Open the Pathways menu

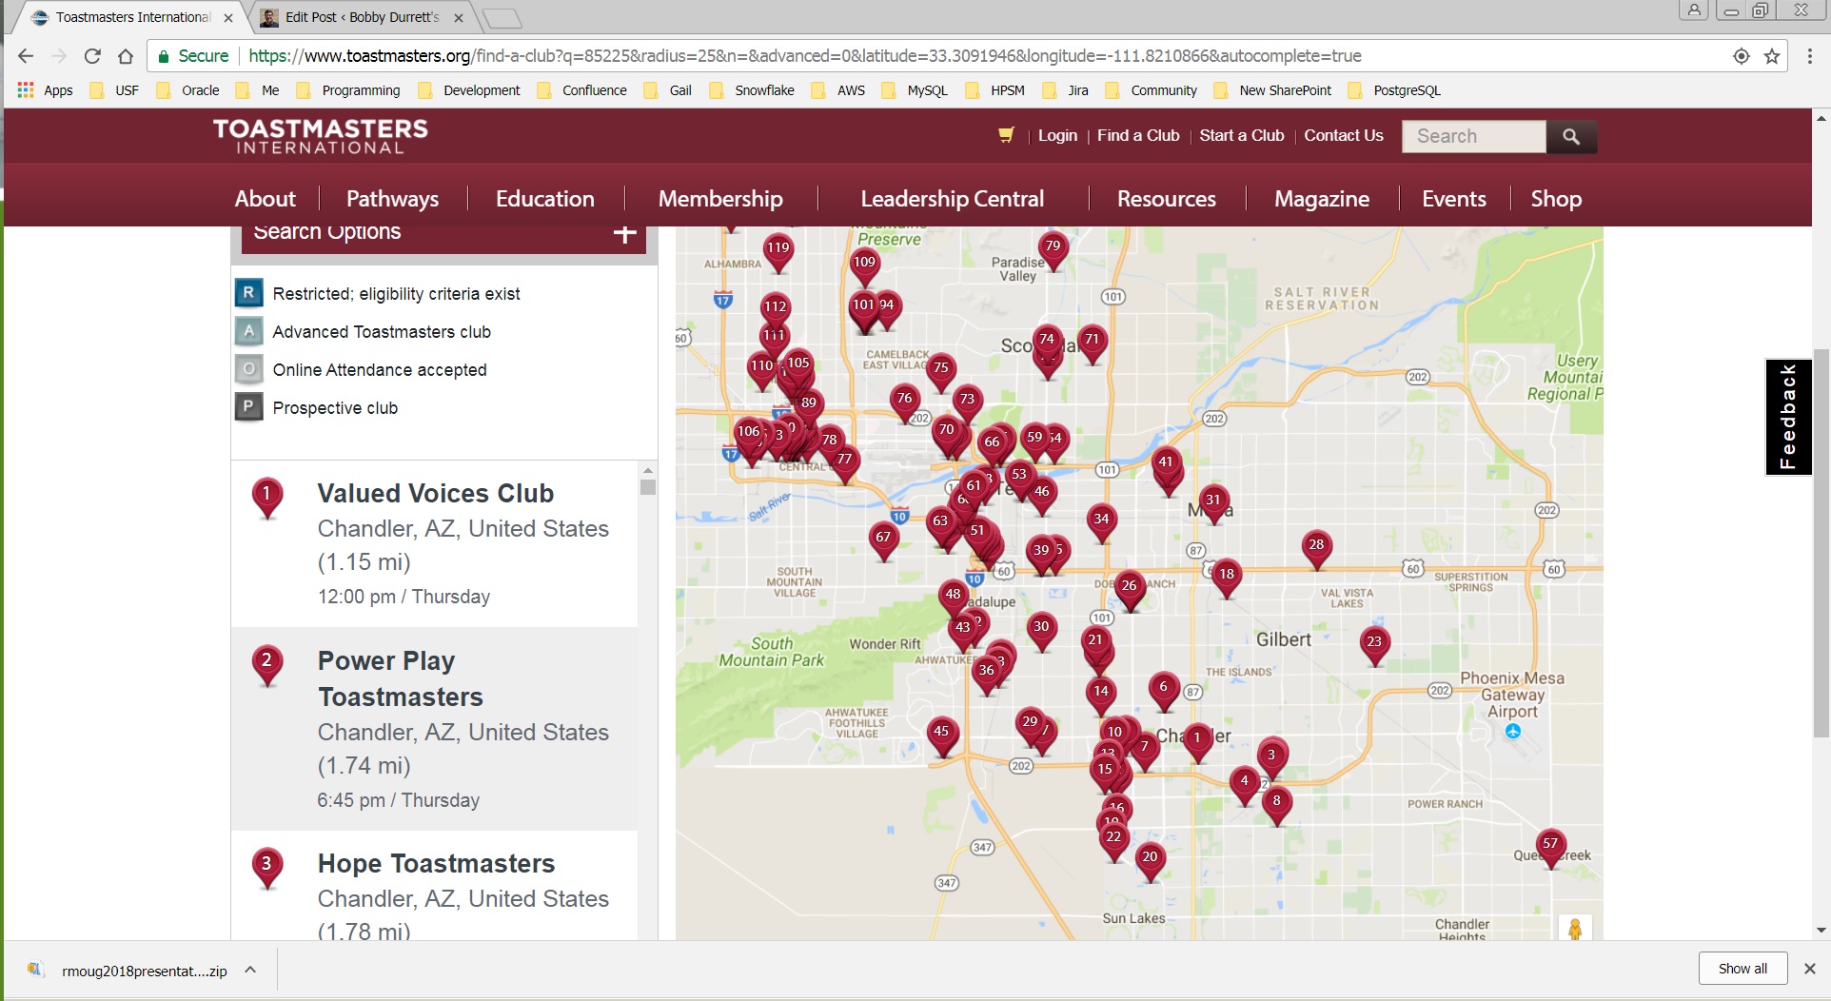(392, 199)
